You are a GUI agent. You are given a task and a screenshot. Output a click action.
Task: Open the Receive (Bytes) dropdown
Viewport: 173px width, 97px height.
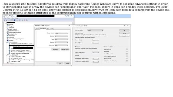(x=96, y=40)
